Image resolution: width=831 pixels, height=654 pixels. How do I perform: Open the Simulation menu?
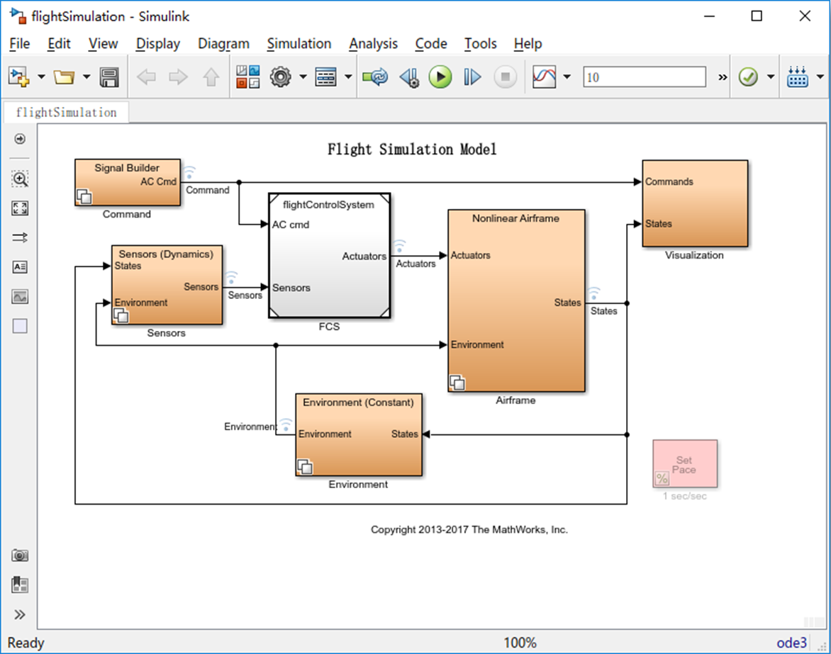pos(299,44)
